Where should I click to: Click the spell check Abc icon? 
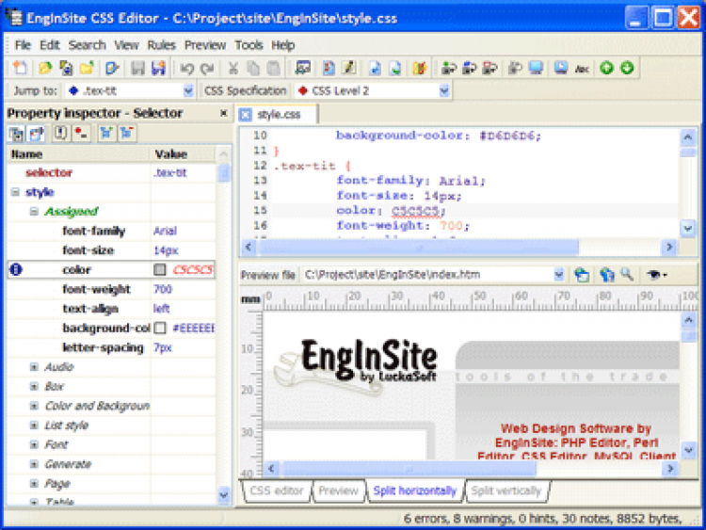(x=582, y=69)
